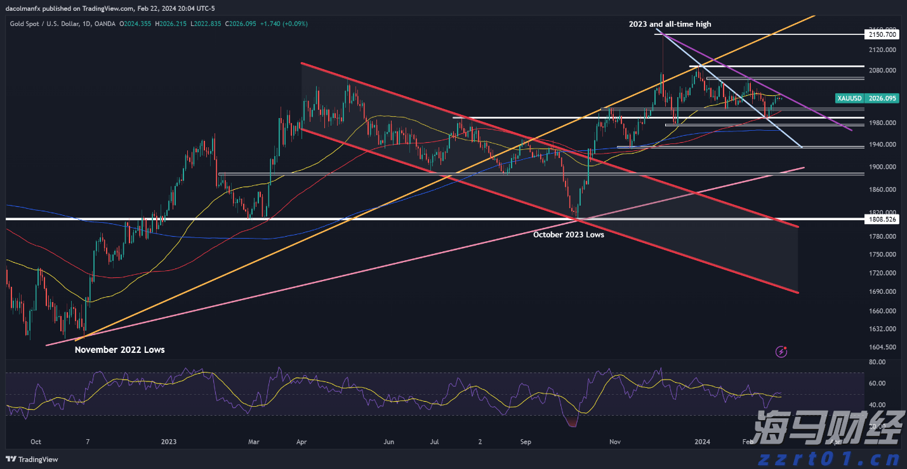
Task: Click the Nov label on time axis
Action: [x=614, y=442]
